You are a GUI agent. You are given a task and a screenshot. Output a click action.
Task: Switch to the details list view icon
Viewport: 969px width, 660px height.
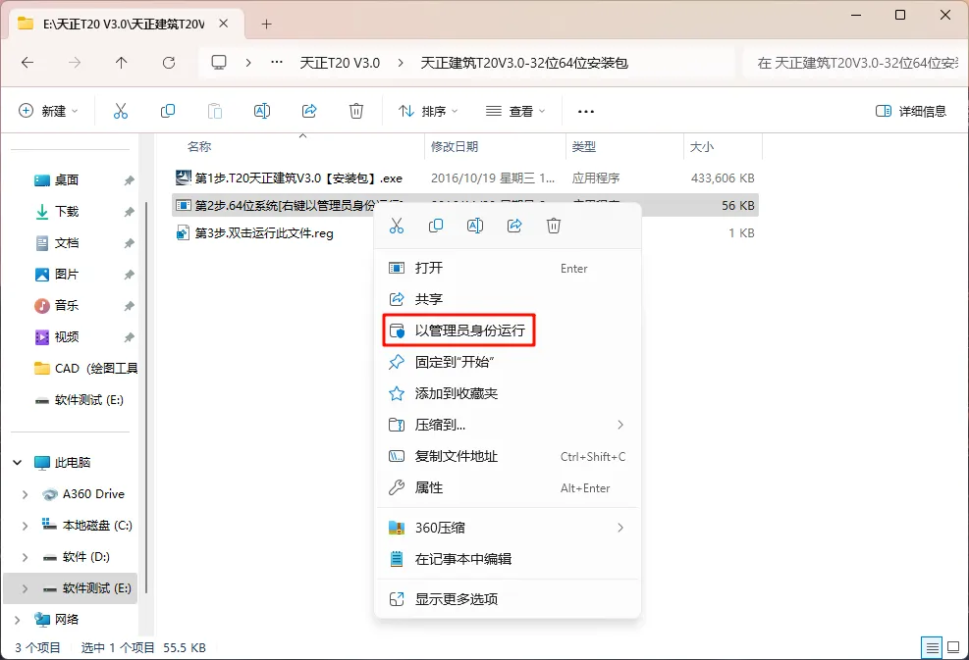932,647
